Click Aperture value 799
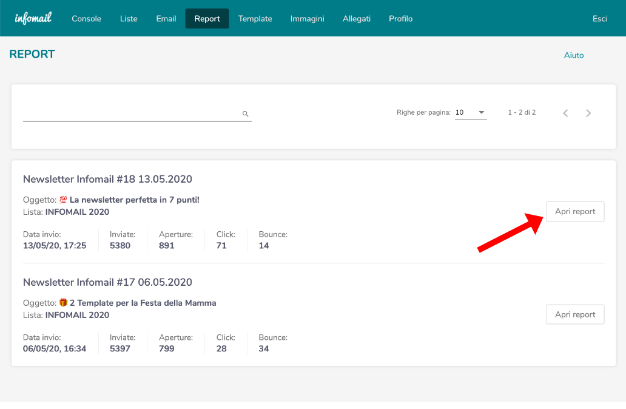Screen dimensions: 626x409 pyautogui.click(x=166, y=349)
